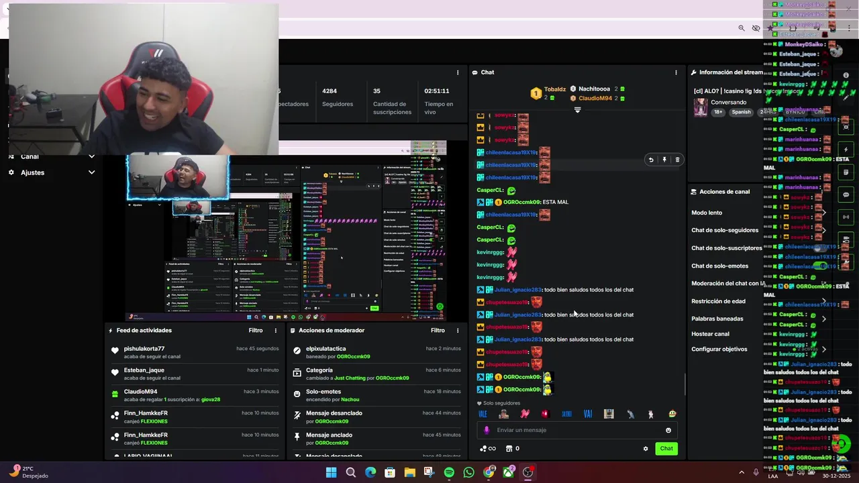The width and height of the screenshot is (859, 483).
Task: Click Moderación del chat con IA
Action: point(728,284)
